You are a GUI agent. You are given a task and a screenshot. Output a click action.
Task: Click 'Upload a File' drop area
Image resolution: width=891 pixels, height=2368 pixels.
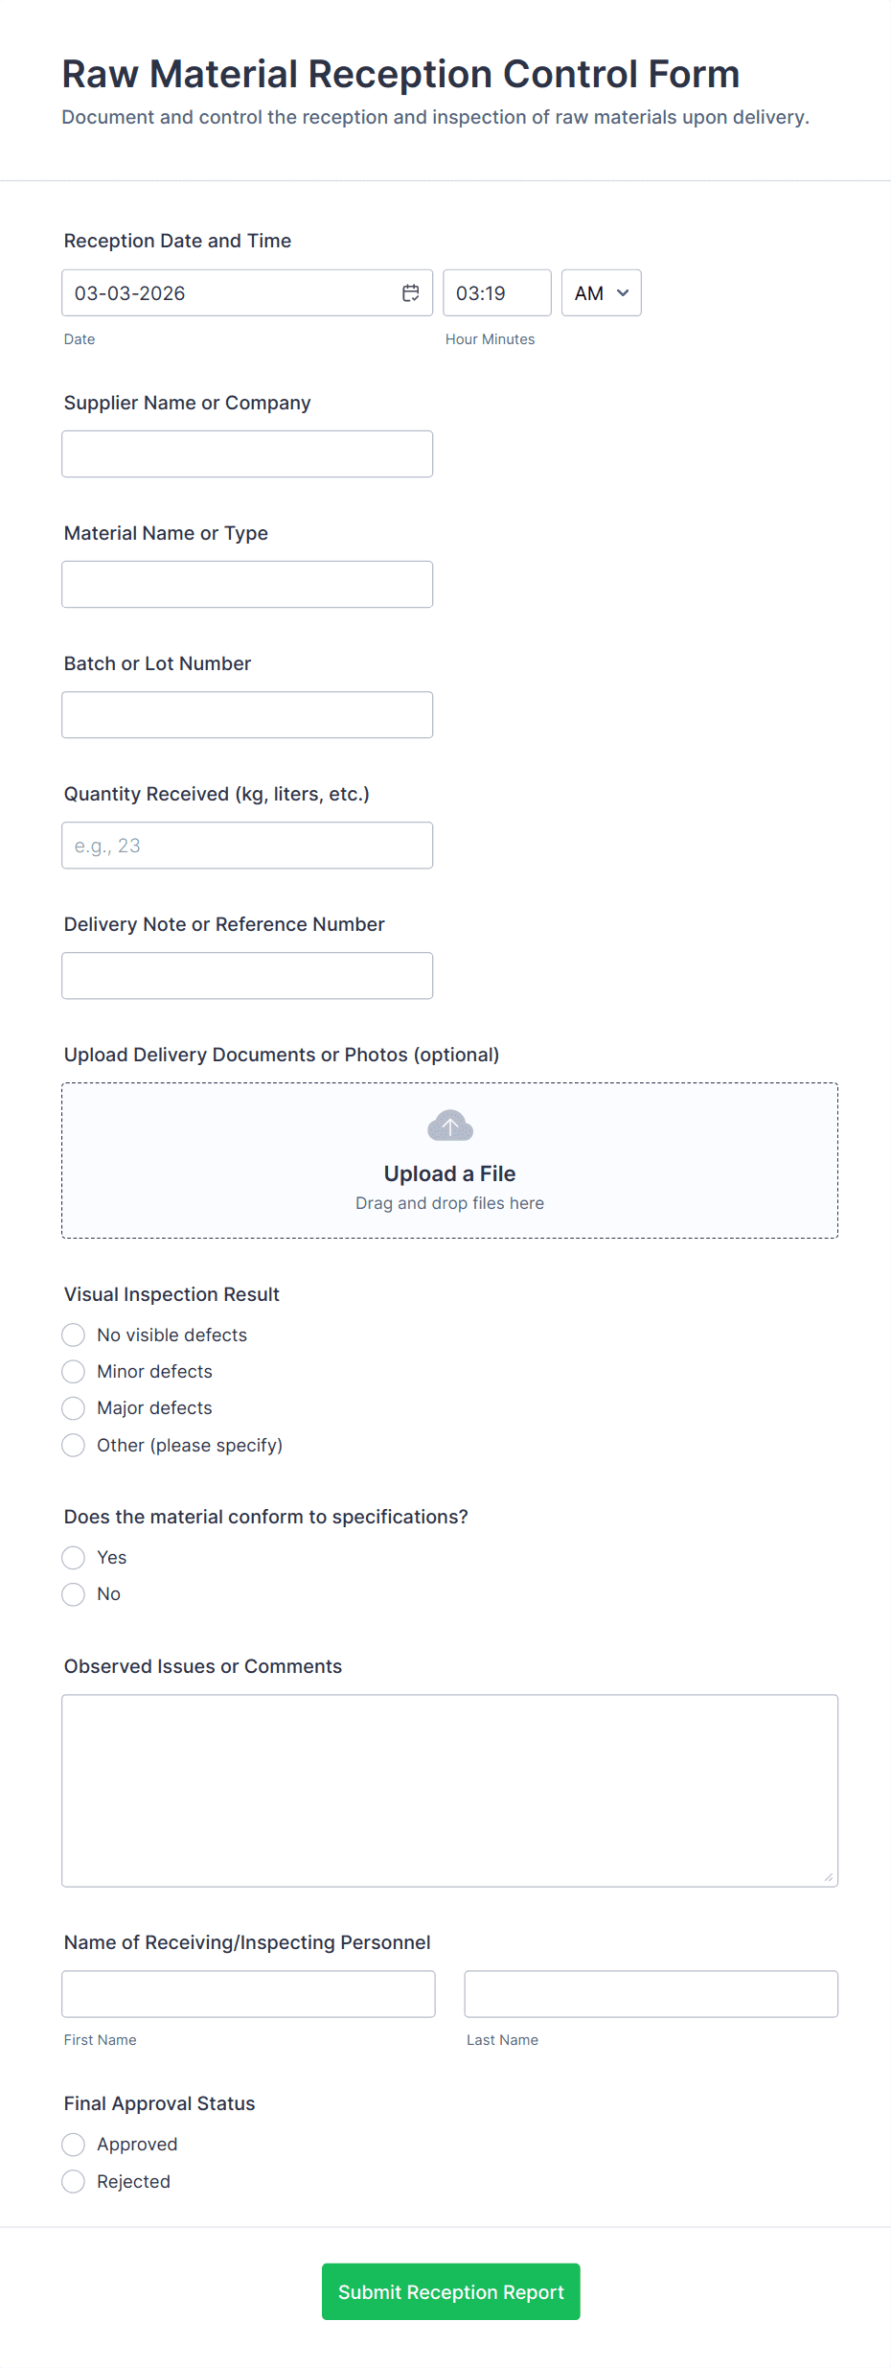449,1174
